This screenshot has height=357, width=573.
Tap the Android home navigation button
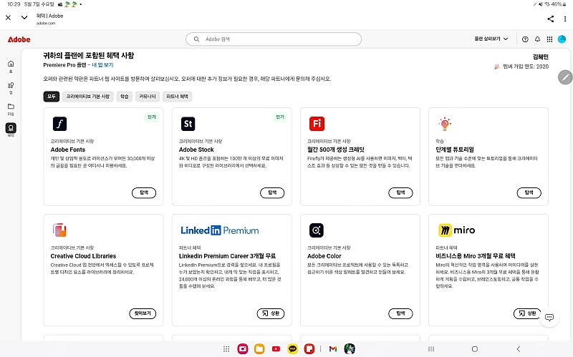(x=474, y=349)
